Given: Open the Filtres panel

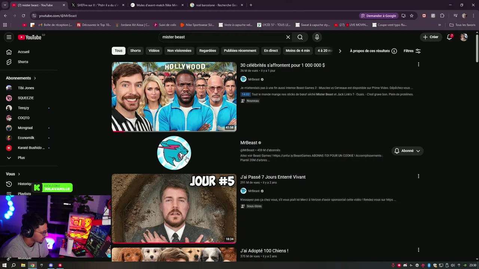Looking at the screenshot, I should pos(412,51).
